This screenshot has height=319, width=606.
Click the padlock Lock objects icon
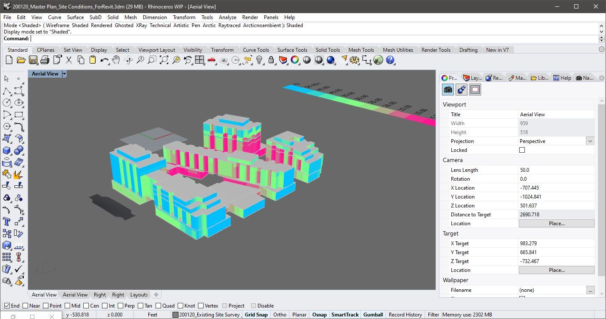[271, 60]
